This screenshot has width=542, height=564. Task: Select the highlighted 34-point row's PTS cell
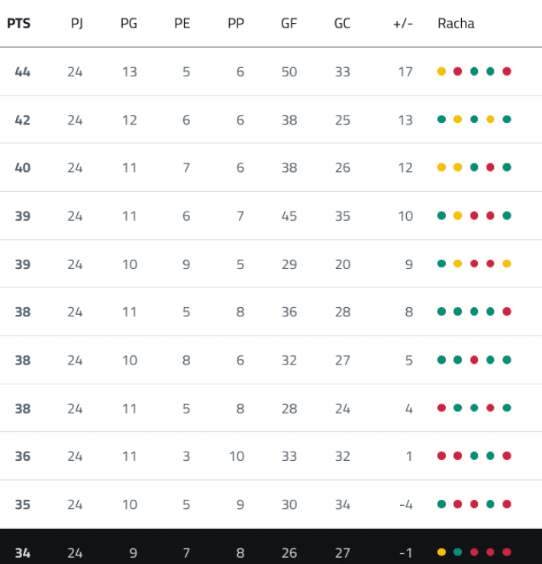[x=23, y=553]
